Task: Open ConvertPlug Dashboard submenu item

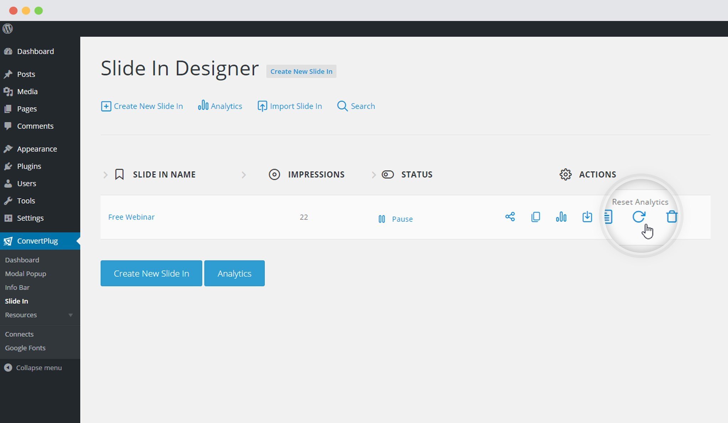Action: (22, 260)
